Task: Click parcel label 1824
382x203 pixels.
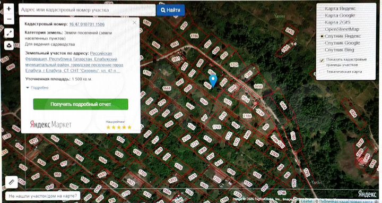Action: pos(353,113)
